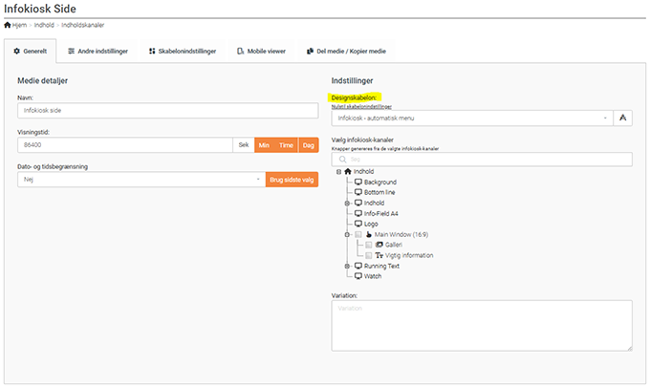Viewport: 650px width, 388px height.
Task: Click the Vigtig information text icon
Action: tap(379, 255)
